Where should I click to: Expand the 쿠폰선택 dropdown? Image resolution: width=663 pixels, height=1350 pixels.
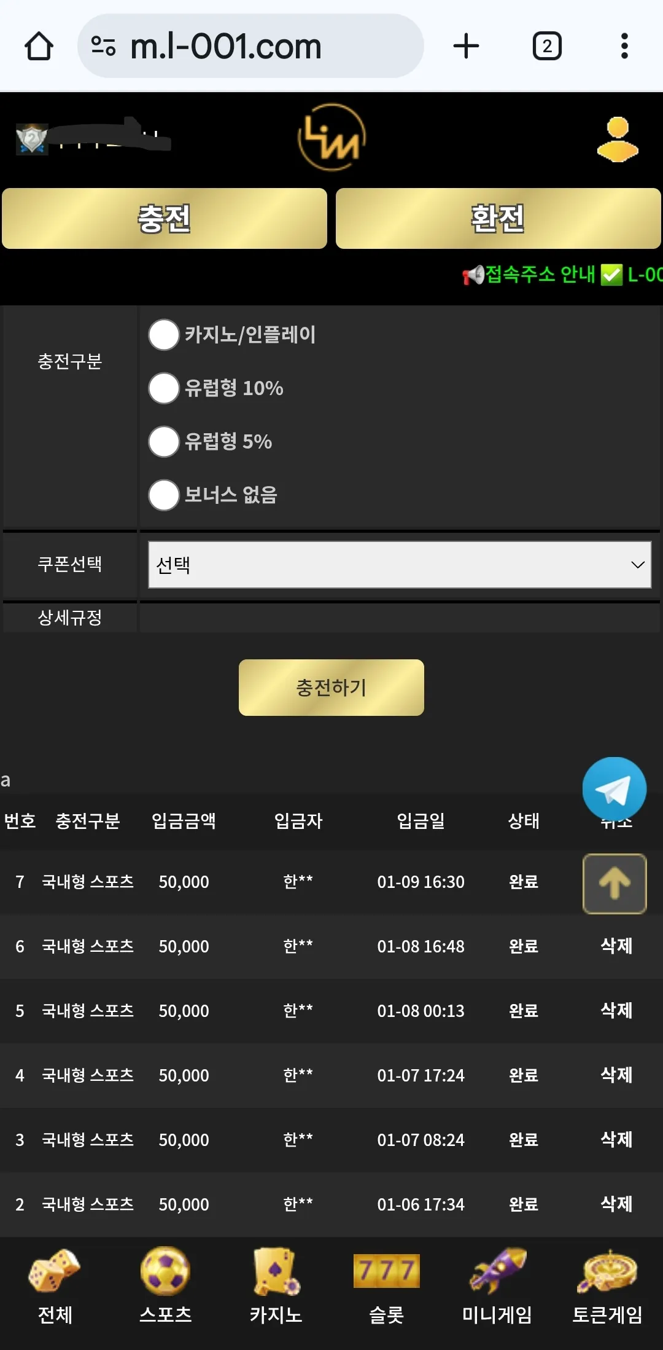pos(400,565)
